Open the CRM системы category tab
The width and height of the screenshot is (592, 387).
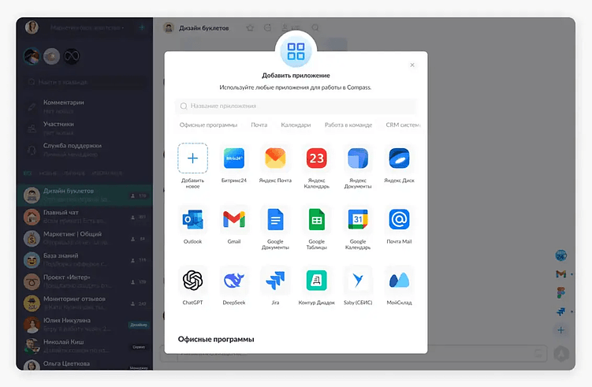(403, 125)
